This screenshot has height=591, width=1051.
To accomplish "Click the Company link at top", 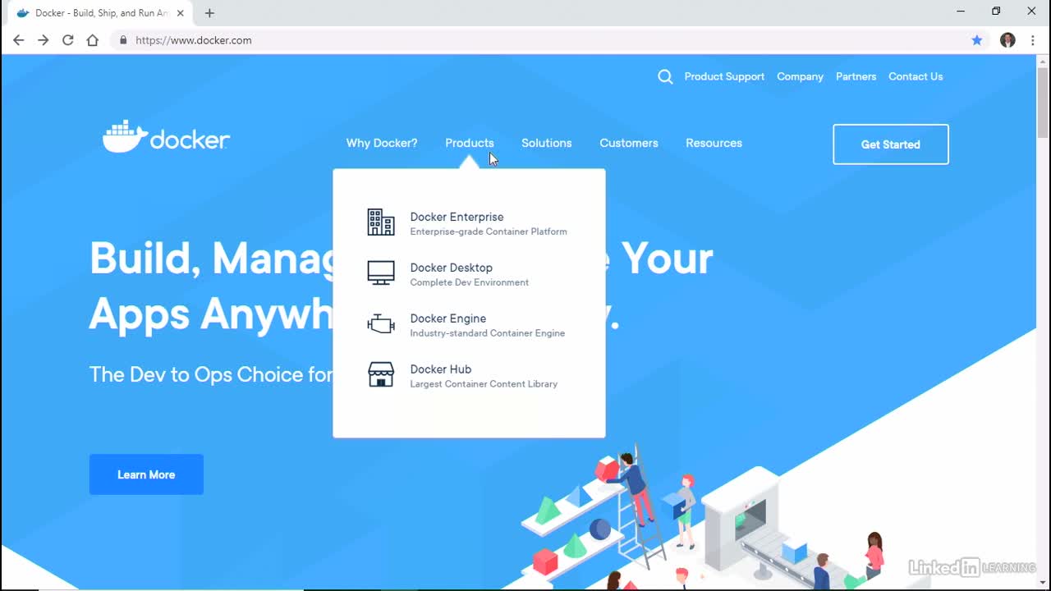I will pyautogui.click(x=800, y=76).
